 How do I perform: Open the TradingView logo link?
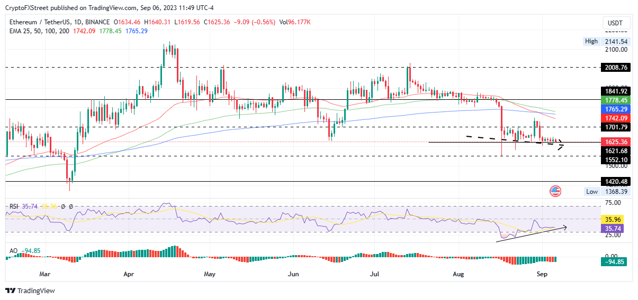(x=30, y=290)
